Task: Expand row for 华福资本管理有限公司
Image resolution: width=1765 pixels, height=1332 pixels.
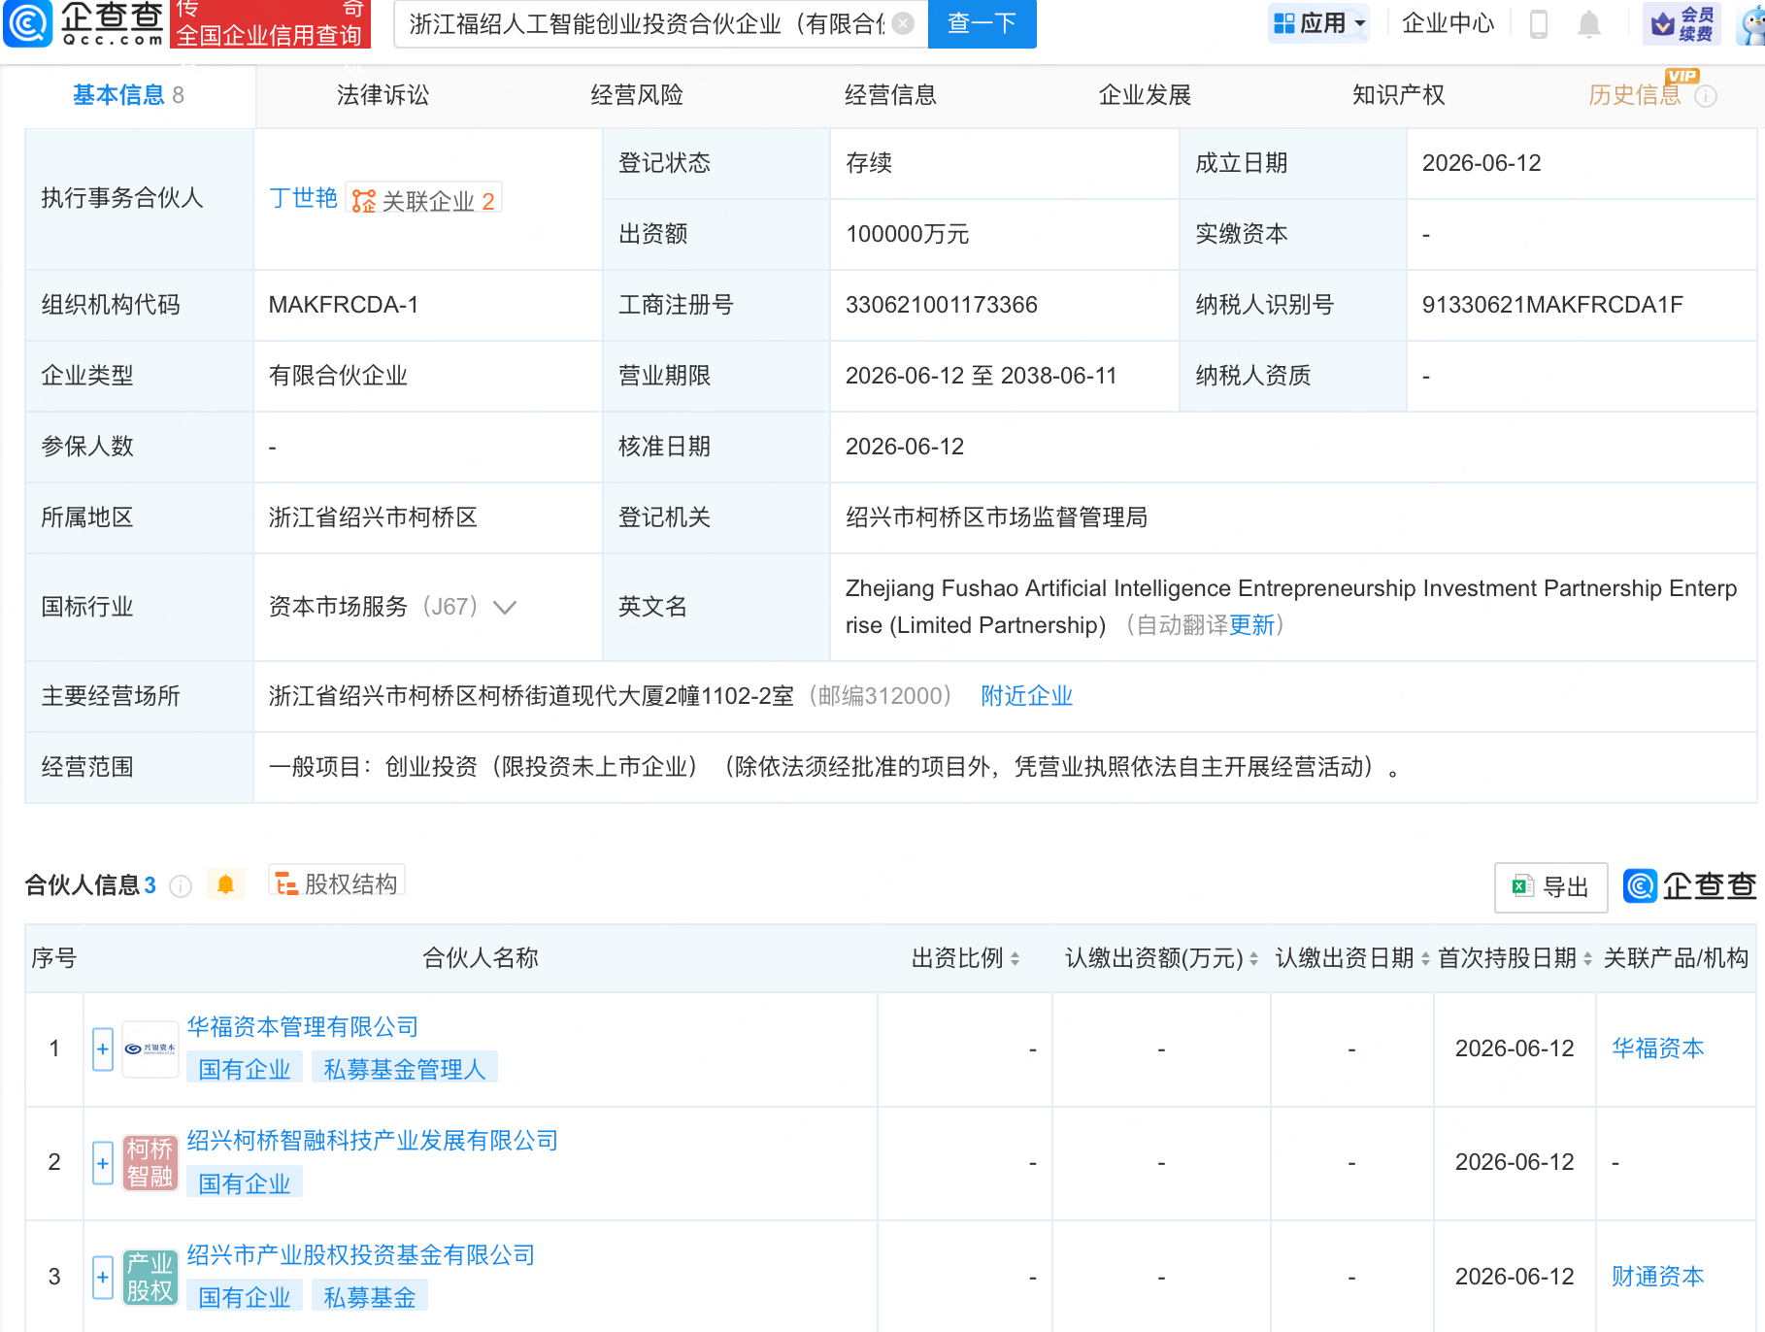Action: point(103,1049)
